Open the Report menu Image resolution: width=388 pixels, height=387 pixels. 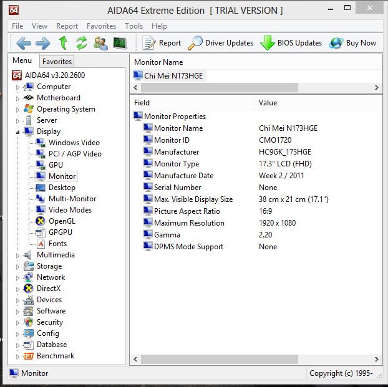(67, 26)
